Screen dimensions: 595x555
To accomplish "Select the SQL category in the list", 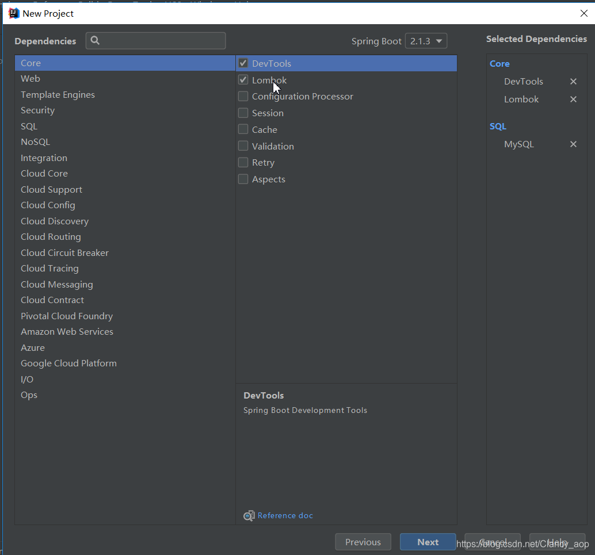I will point(125,127).
